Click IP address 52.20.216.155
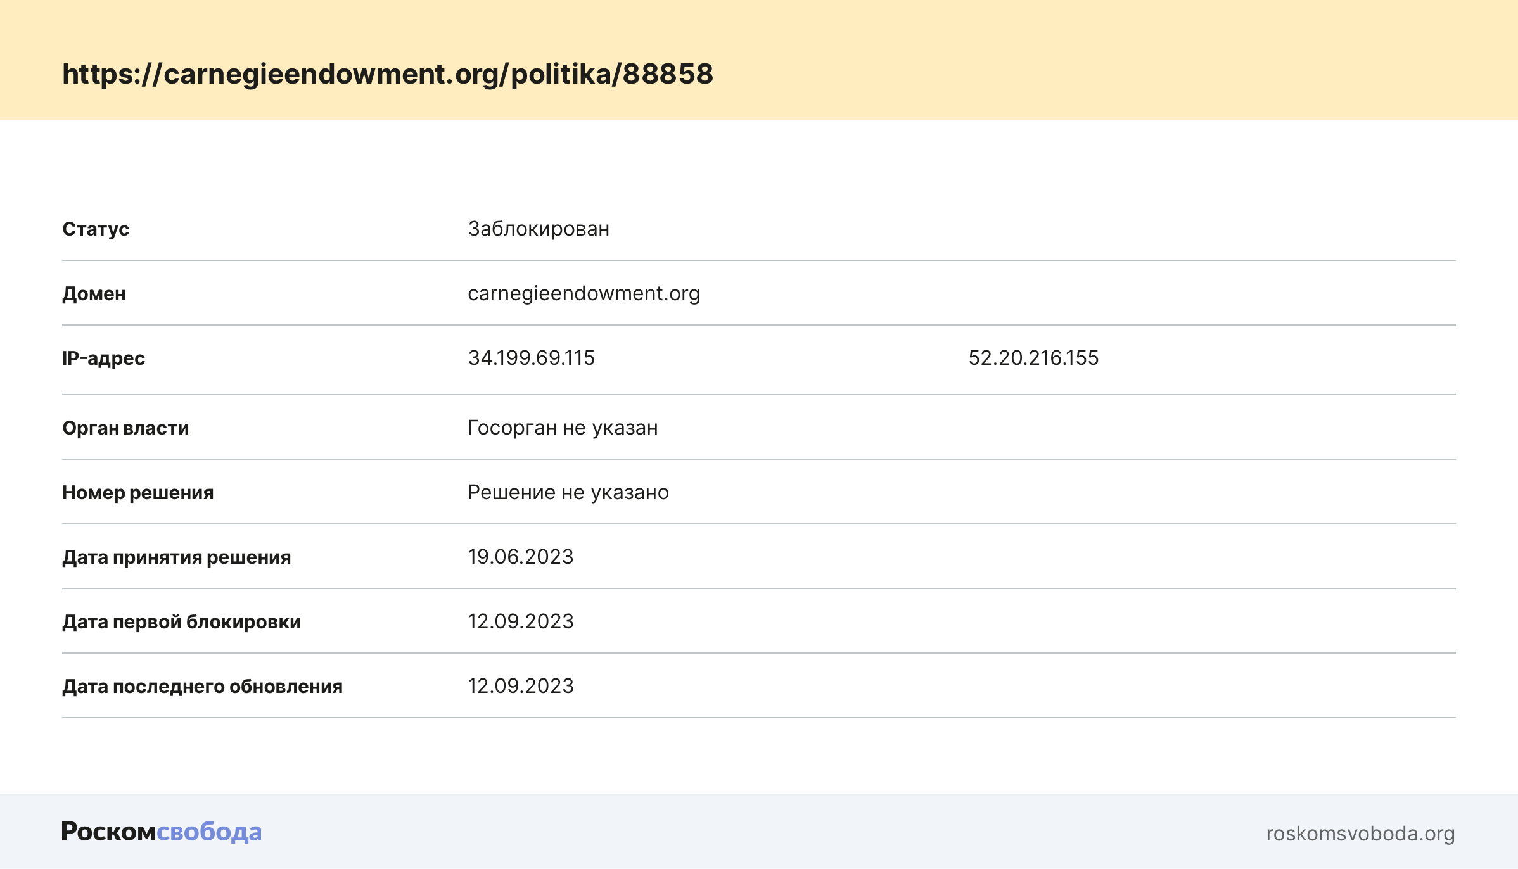1518x869 pixels. (x=1033, y=358)
